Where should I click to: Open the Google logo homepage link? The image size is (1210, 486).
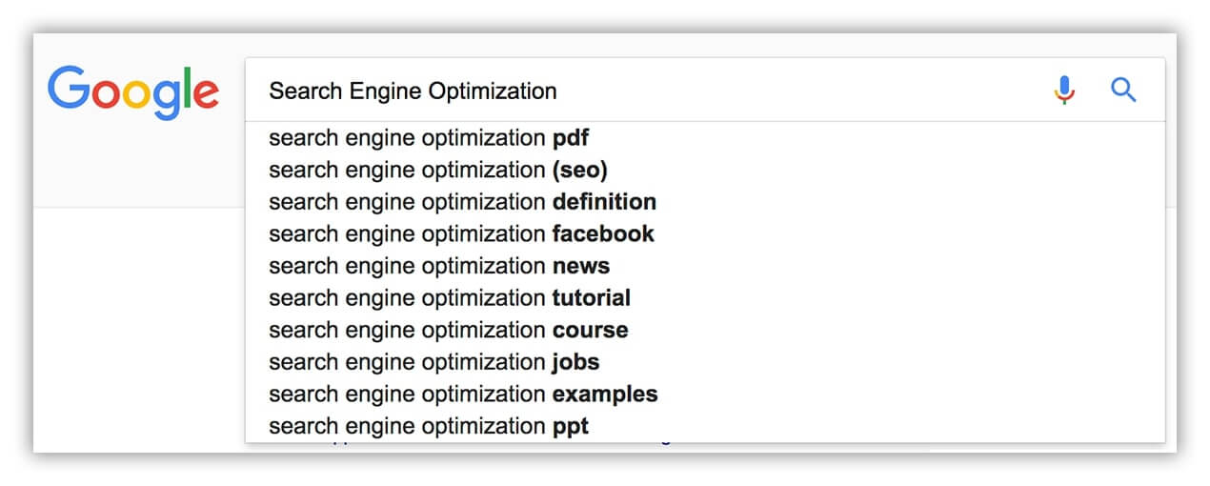(133, 92)
